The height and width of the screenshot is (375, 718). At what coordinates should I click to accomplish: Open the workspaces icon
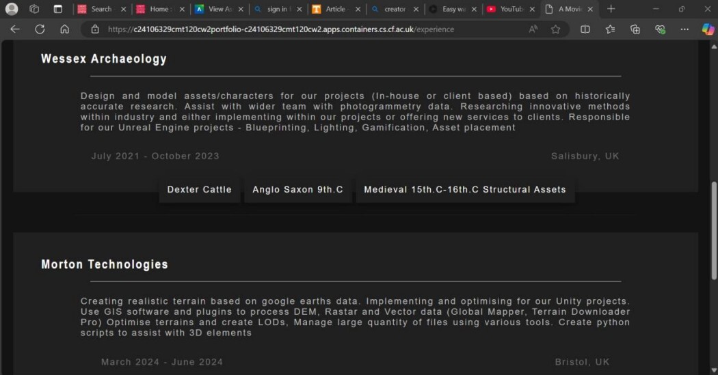point(34,9)
